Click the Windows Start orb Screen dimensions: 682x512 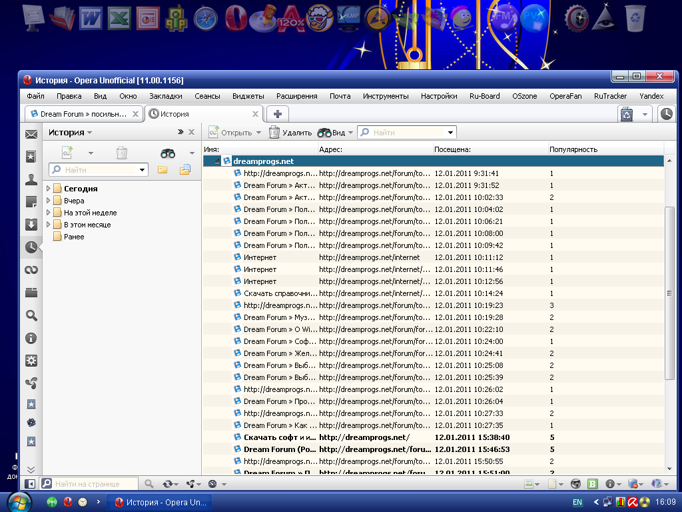point(19,503)
